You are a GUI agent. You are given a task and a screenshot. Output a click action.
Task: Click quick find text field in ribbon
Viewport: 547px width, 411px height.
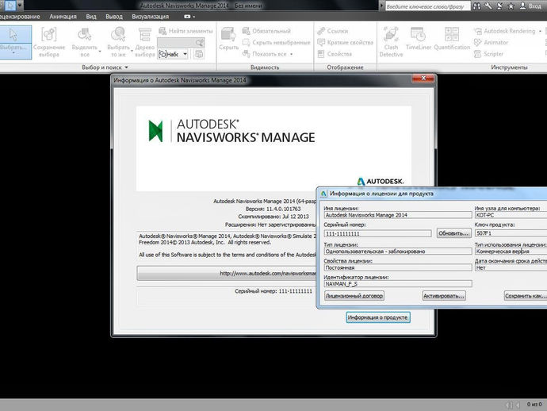pos(177,43)
